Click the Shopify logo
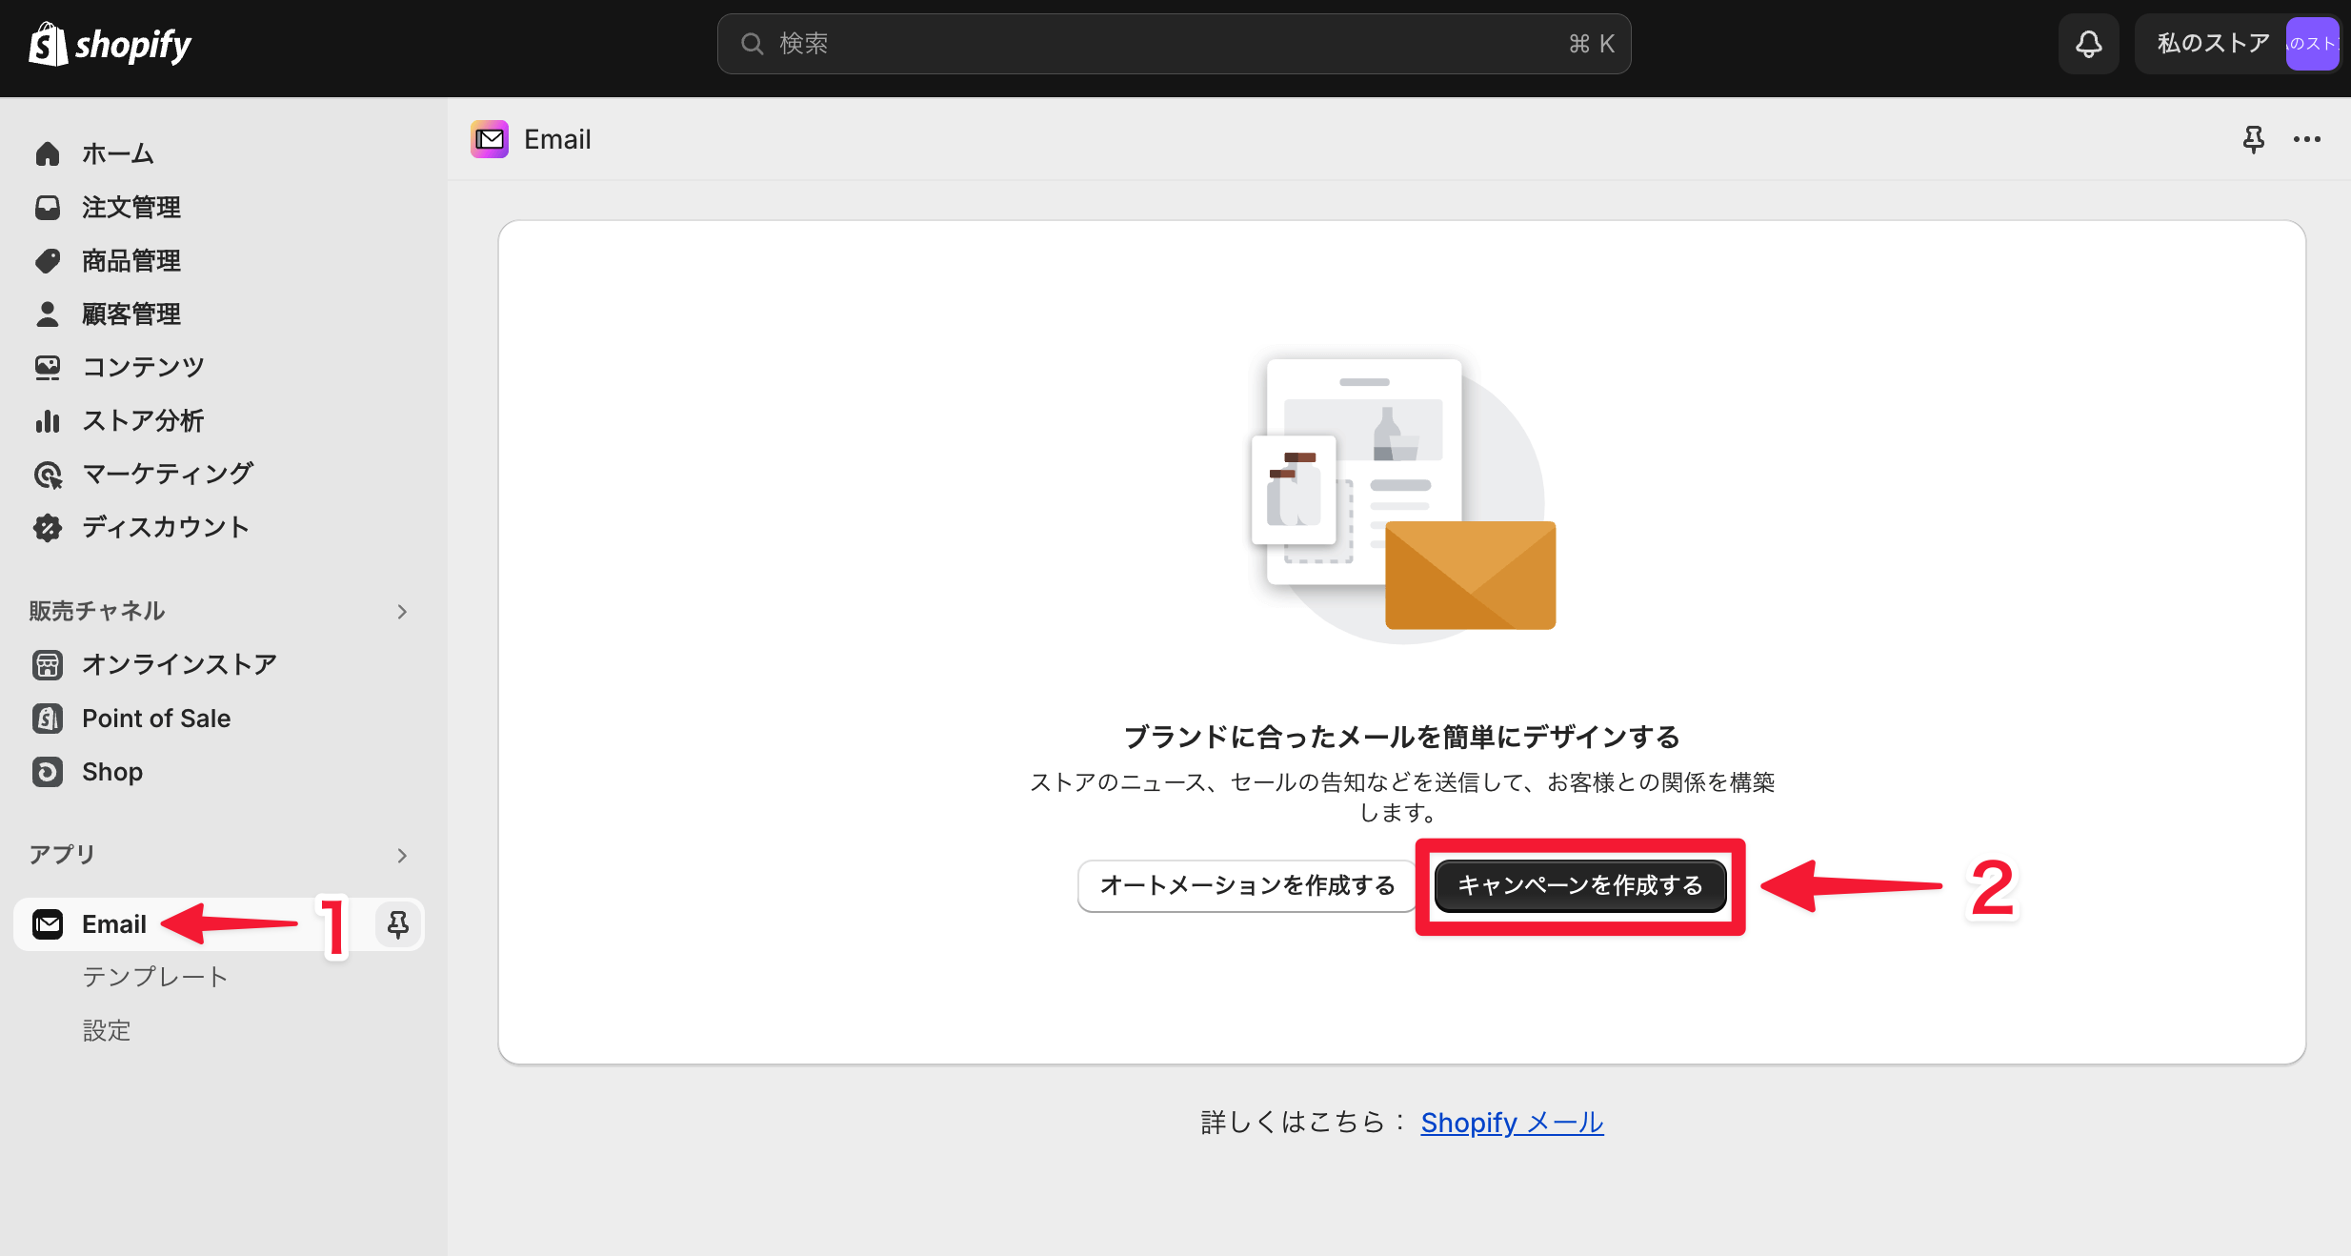2351x1256 pixels. (x=110, y=44)
